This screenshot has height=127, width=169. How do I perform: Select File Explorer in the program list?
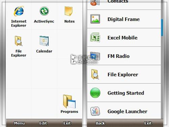coord(124,75)
